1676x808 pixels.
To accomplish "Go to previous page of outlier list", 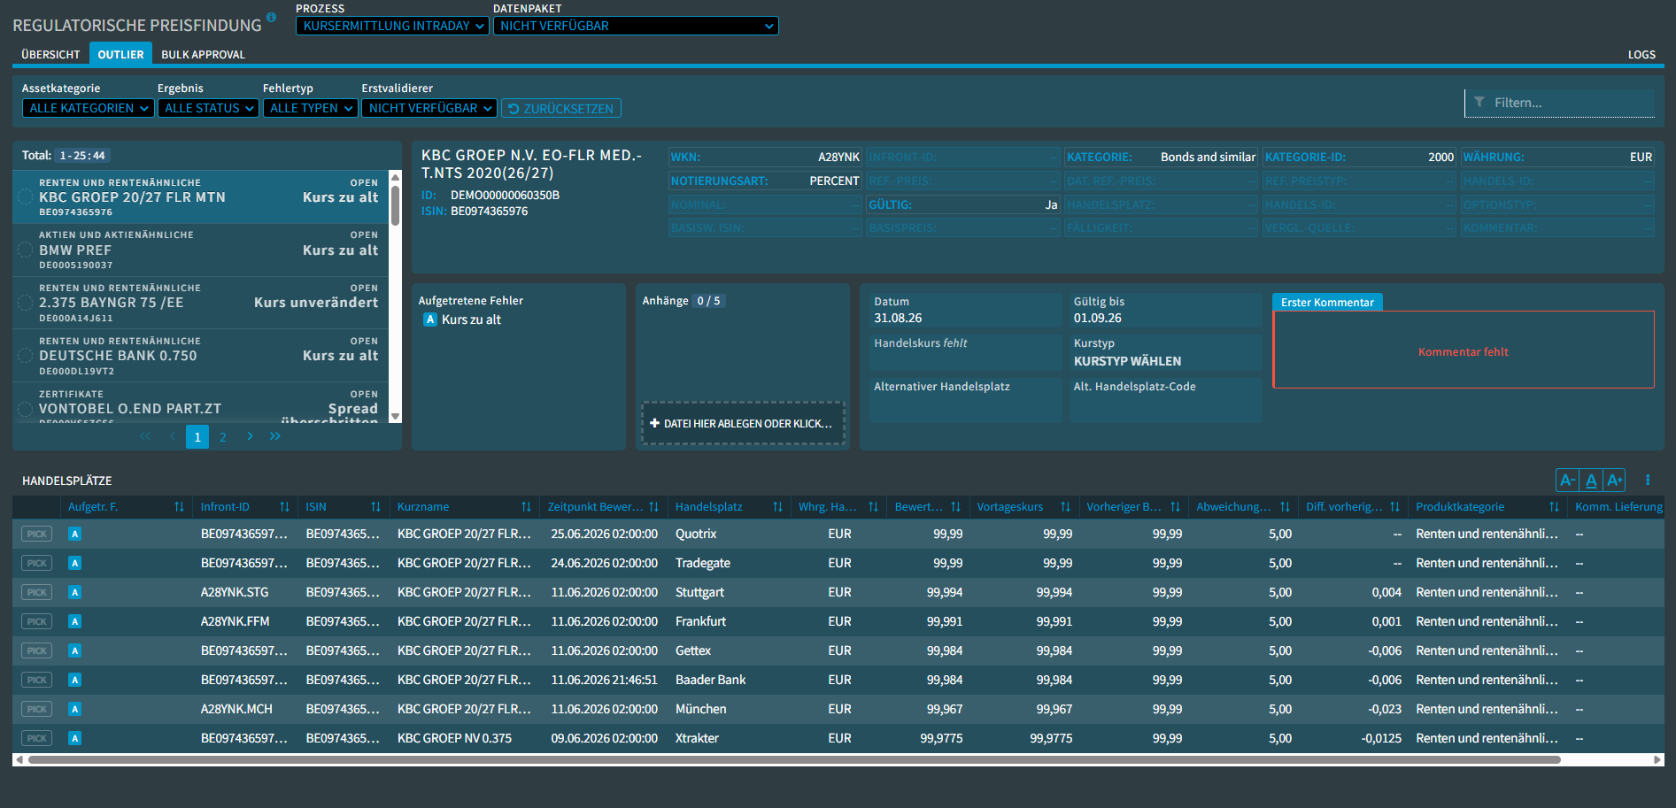I will 172,436.
